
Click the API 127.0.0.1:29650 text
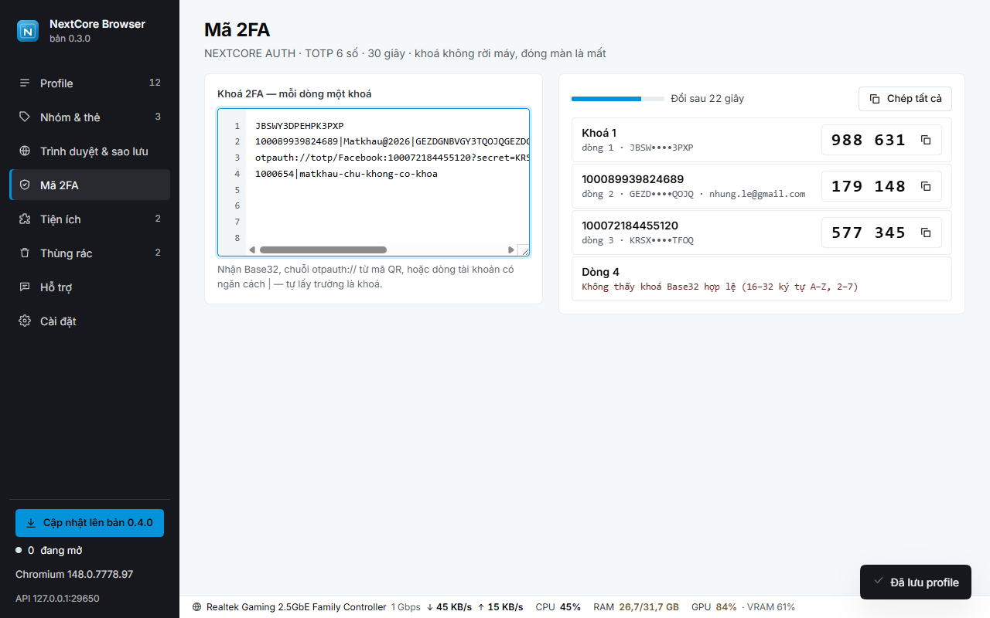pyautogui.click(x=57, y=599)
